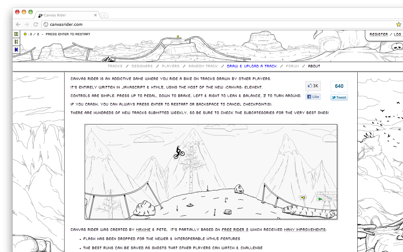Image resolution: width=403 pixels, height=252 pixels.
Task: Go back with browser back arrow
Action: coord(18,24)
